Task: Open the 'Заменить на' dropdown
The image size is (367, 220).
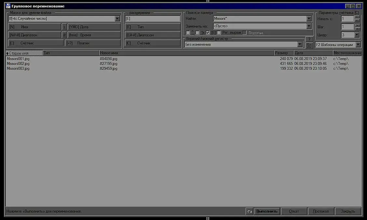Action: (x=309, y=26)
